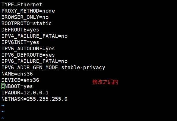Click the red 修改之后的 annotation text
This screenshot has width=177, height=121.
coord(105,82)
